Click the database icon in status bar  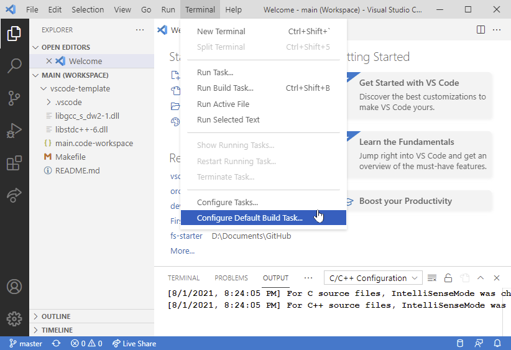460,344
